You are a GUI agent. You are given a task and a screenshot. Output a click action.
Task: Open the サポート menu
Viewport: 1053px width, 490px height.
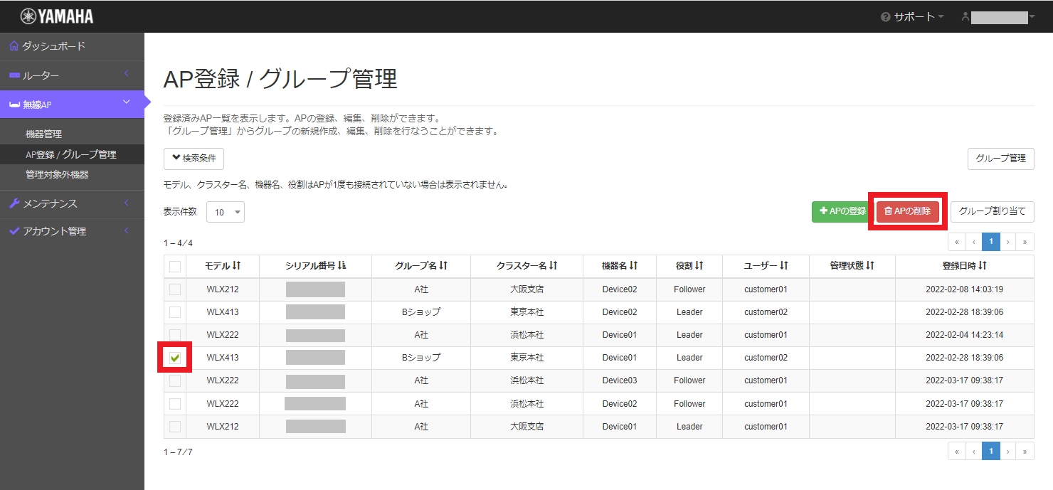click(x=913, y=16)
